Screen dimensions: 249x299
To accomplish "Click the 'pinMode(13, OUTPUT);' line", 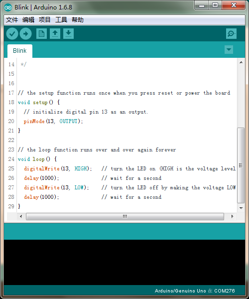I will pos(53,121).
